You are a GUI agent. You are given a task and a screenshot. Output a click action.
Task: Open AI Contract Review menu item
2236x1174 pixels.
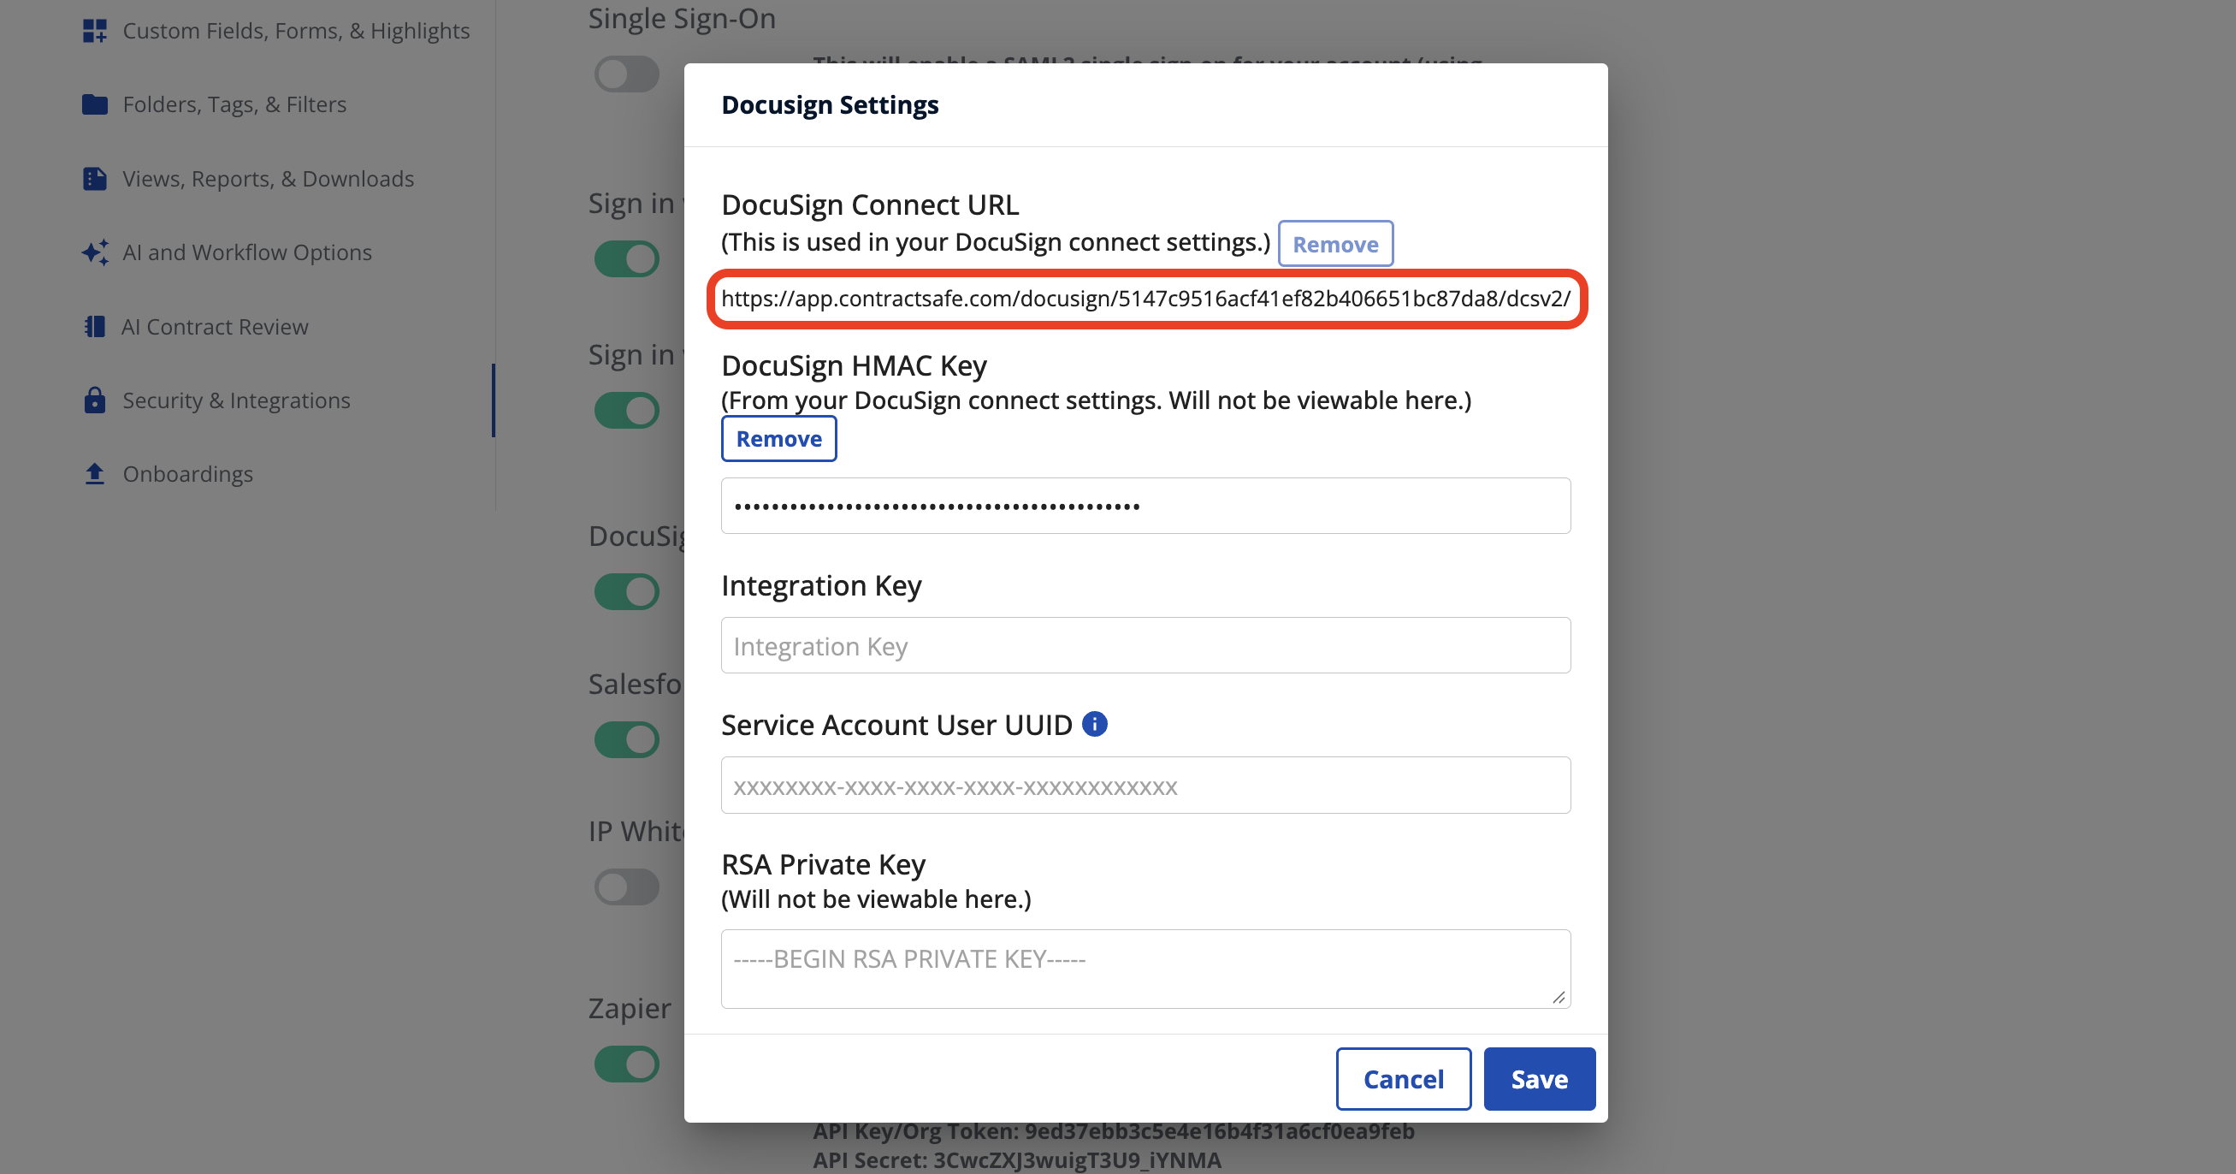[215, 327]
